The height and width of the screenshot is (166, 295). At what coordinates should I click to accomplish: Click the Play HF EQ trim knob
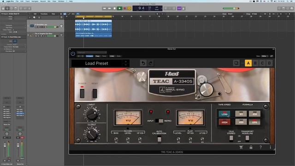(x=190, y=139)
